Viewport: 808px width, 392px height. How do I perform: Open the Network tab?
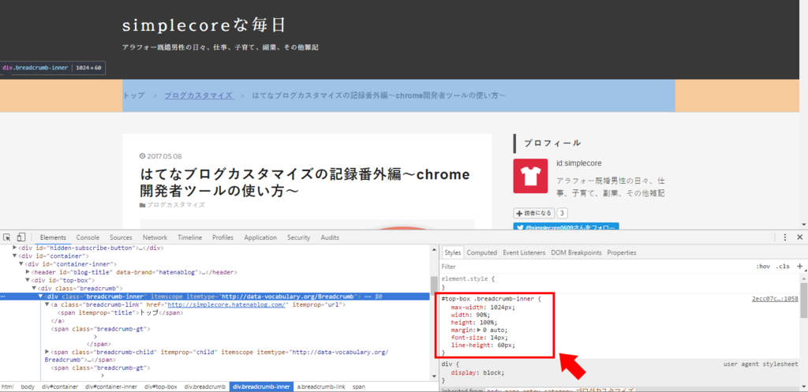(155, 237)
